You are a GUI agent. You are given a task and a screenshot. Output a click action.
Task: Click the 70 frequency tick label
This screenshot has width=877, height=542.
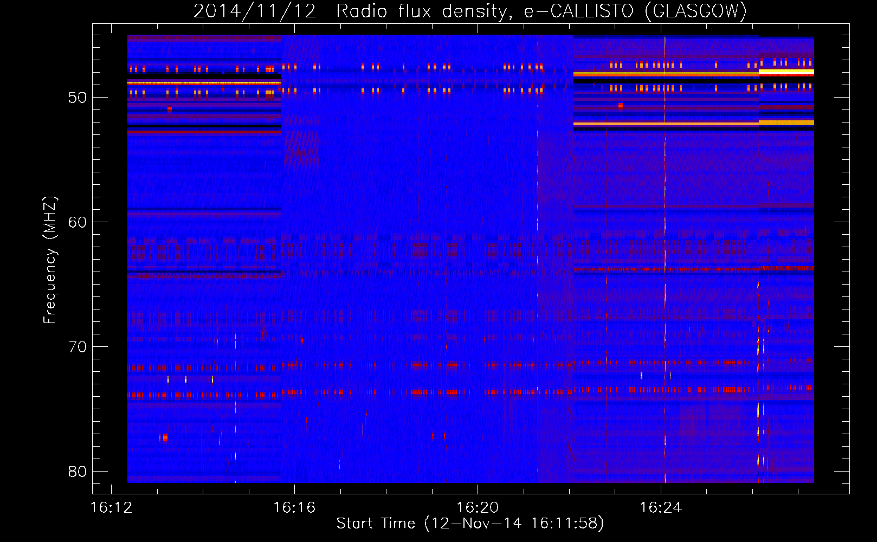78,347
